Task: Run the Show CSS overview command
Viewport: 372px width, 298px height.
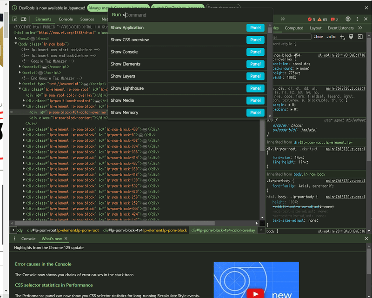Action: (187, 40)
